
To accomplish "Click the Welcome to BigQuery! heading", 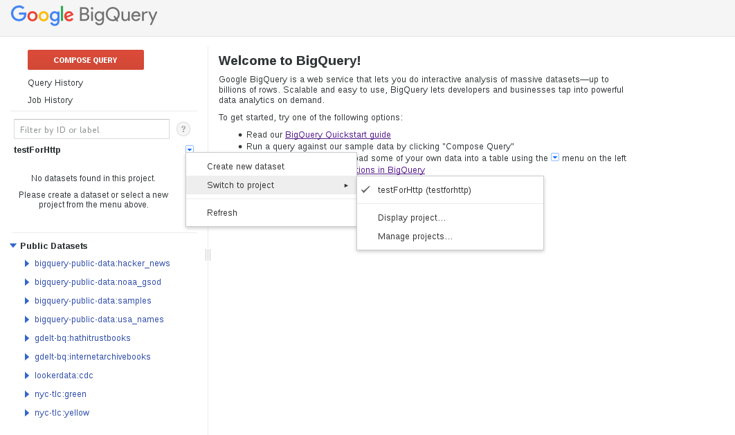I will click(x=290, y=61).
